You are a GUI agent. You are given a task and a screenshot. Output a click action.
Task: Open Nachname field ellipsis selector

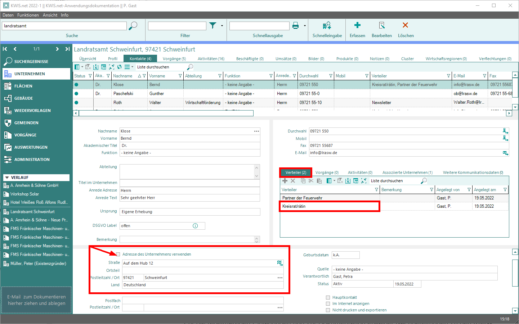[x=256, y=131]
